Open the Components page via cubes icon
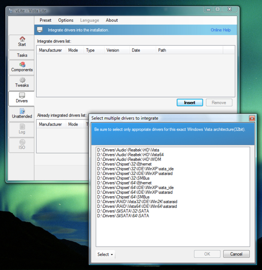Image resolution: width=262 pixels, height=270 pixels. [x=22, y=67]
